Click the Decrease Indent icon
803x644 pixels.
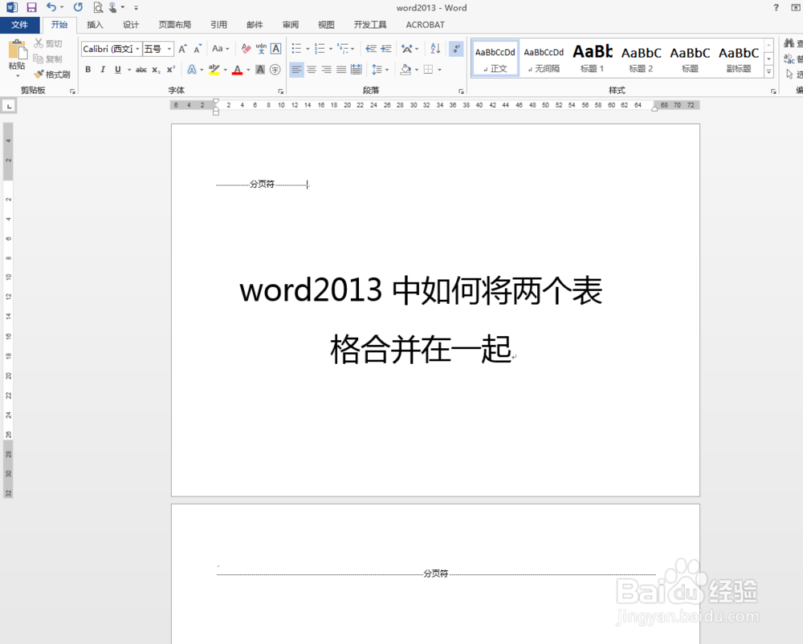click(371, 49)
